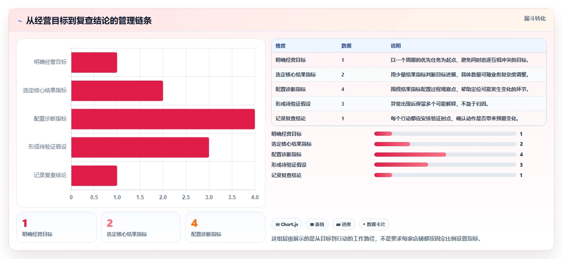Click the 说明 table column header
The width and height of the screenshot is (563, 259).
[396, 46]
